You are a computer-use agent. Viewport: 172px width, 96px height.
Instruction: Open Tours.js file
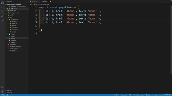[14, 32]
